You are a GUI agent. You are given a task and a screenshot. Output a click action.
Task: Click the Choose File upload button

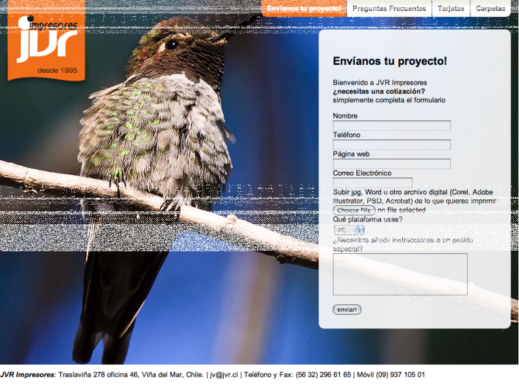354,211
